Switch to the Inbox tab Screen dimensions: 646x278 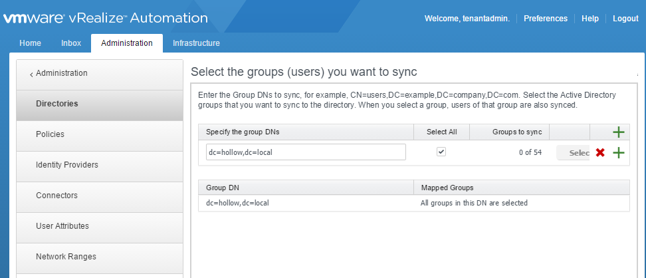pyautogui.click(x=71, y=43)
